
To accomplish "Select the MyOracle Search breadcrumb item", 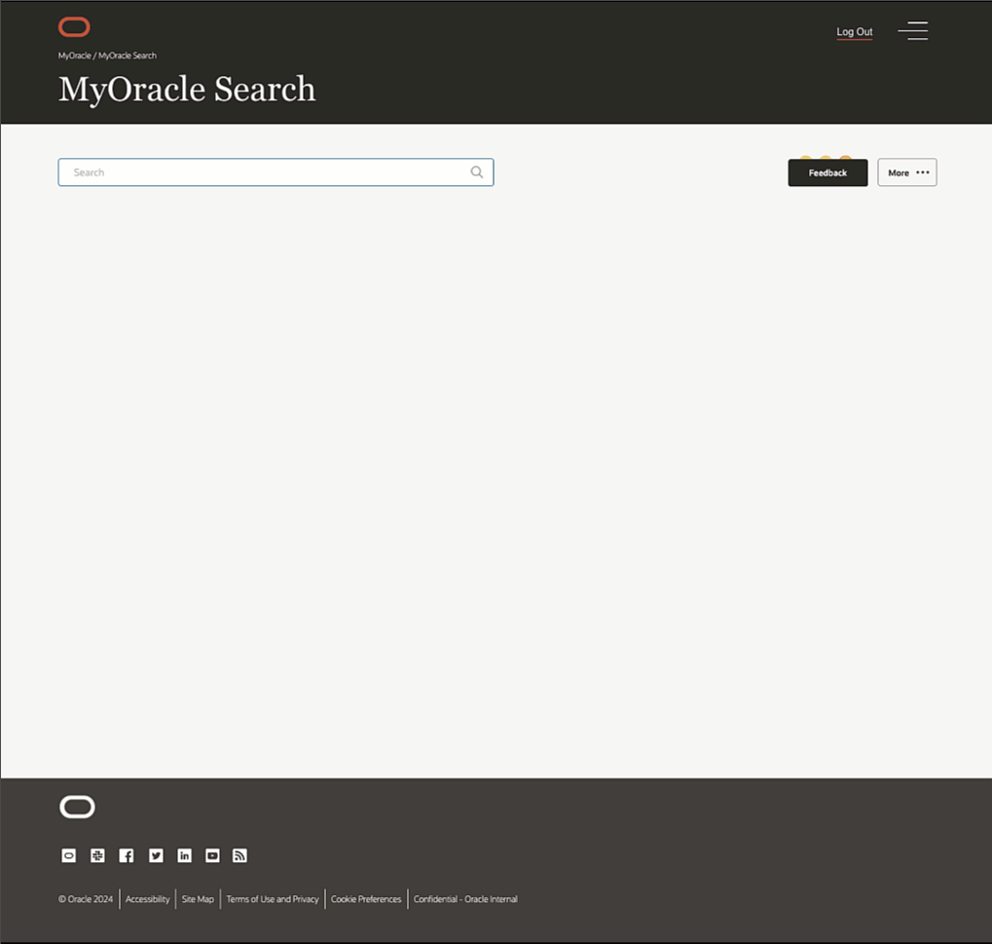I will click(128, 55).
